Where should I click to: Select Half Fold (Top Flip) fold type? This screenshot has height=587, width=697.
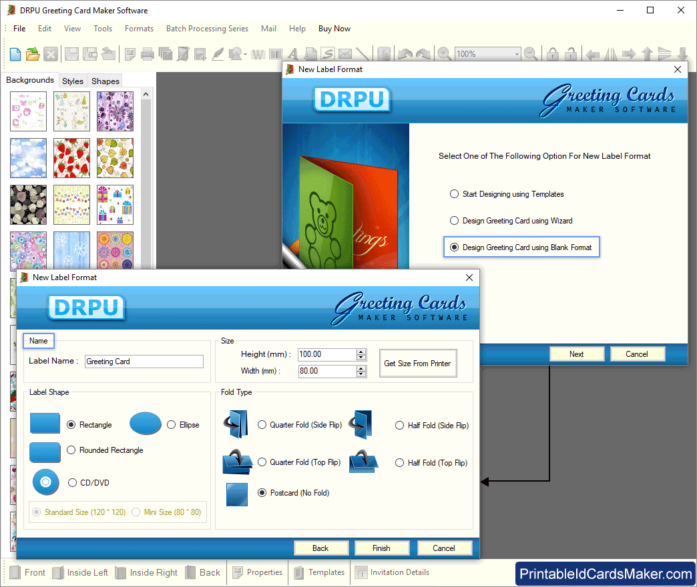tap(431, 463)
